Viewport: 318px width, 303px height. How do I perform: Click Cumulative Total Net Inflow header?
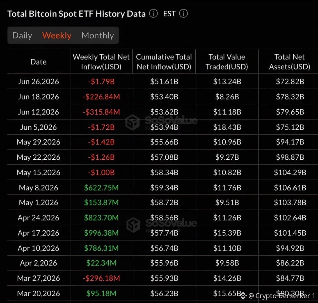(x=164, y=62)
